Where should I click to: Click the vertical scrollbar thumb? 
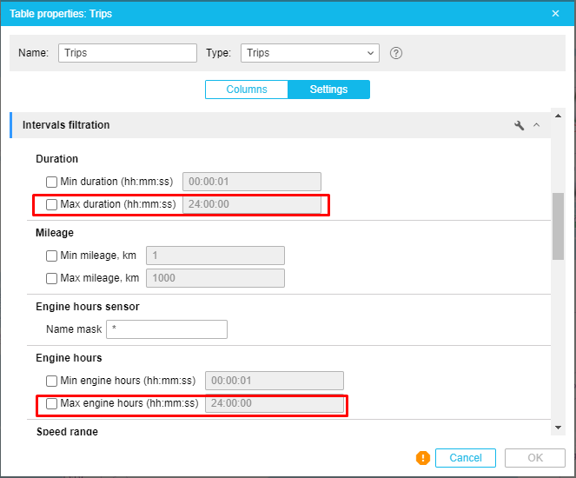click(x=558, y=226)
